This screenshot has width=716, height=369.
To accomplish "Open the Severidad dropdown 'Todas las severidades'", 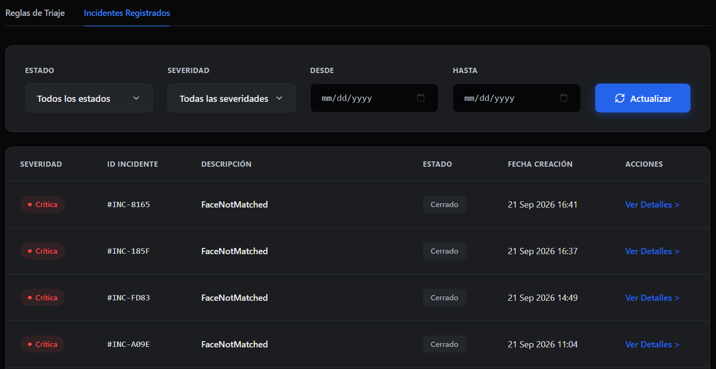I will pyautogui.click(x=231, y=98).
